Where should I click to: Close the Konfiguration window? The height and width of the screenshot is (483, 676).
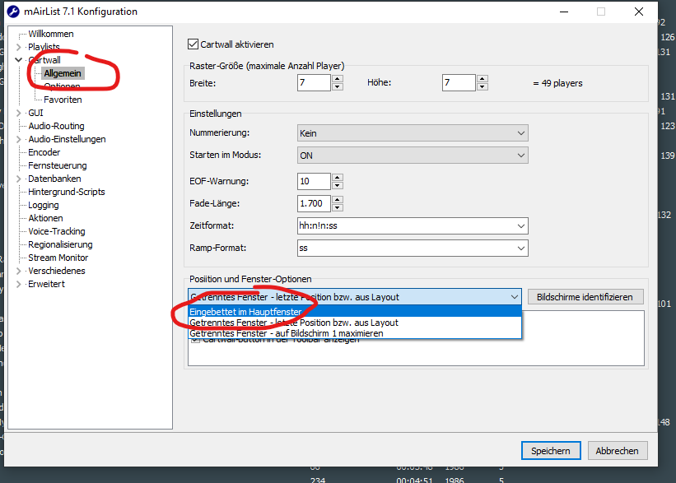(x=638, y=12)
